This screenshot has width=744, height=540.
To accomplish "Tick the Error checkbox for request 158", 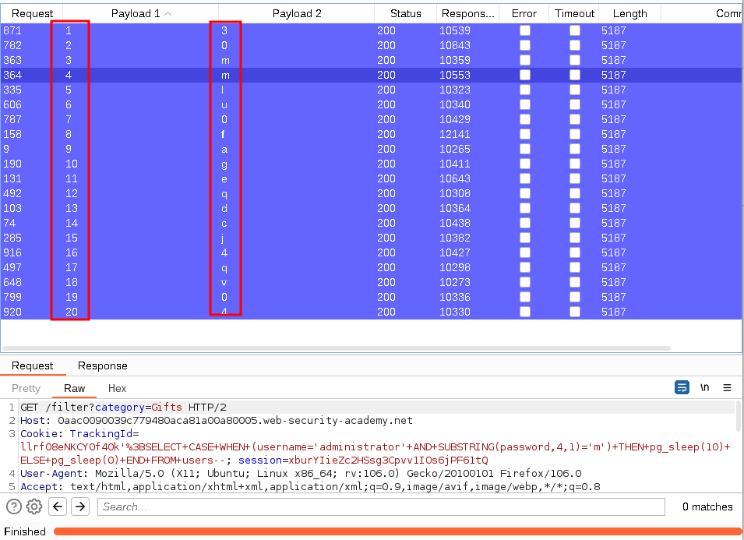I will [525, 134].
